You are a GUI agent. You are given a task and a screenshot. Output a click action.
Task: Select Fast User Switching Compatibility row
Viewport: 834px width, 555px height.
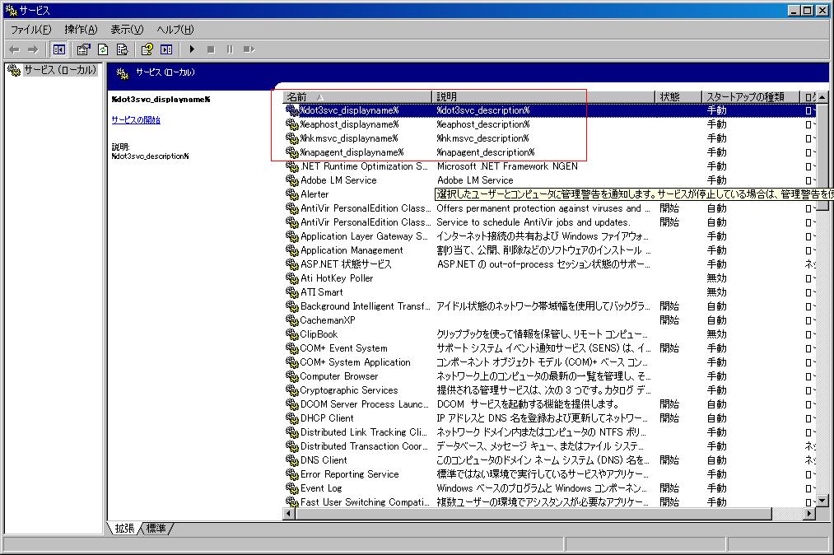[549, 502]
